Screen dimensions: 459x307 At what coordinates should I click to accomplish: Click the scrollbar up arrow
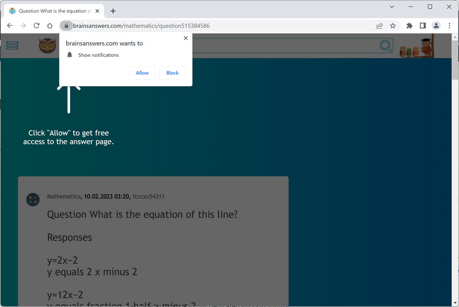point(455,37)
